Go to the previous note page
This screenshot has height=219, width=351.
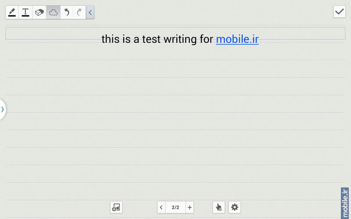pos(161,207)
